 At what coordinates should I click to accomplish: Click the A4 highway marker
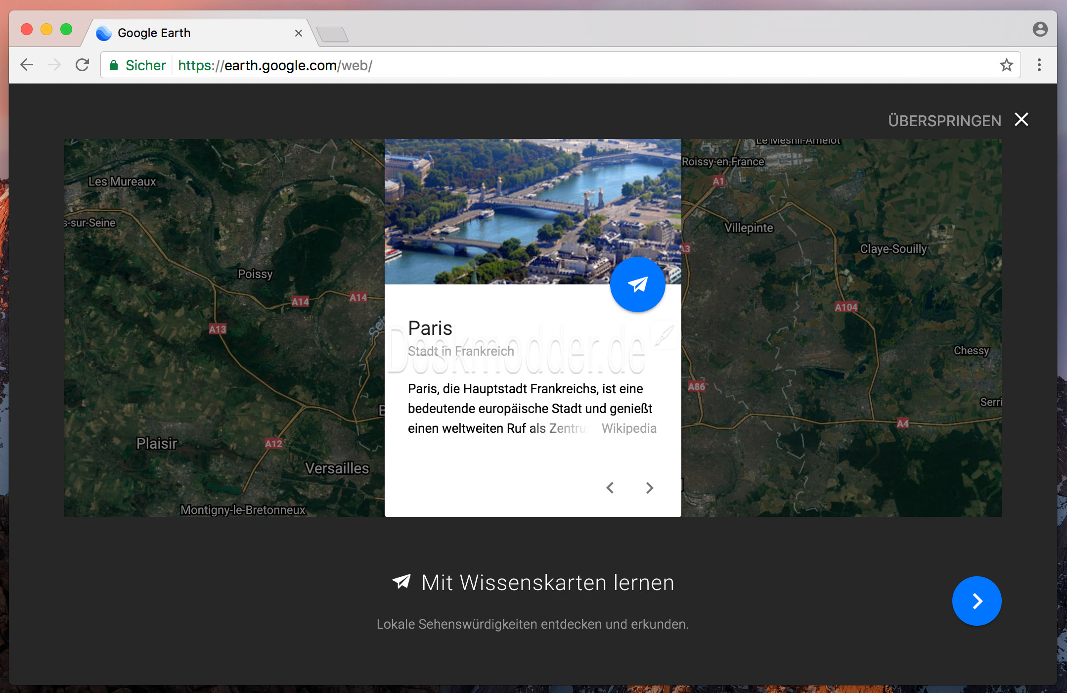pos(902,423)
